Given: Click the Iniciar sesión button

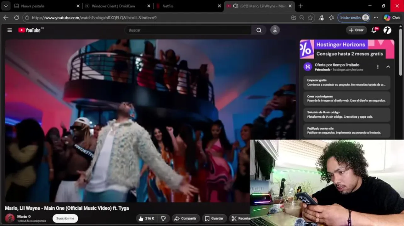Looking at the screenshot, I should pyautogui.click(x=354, y=18).
